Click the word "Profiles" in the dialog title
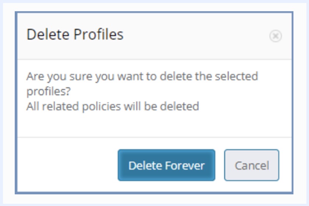Image resolution: width=309 pixels, height=206 pixels. point(98,35)
